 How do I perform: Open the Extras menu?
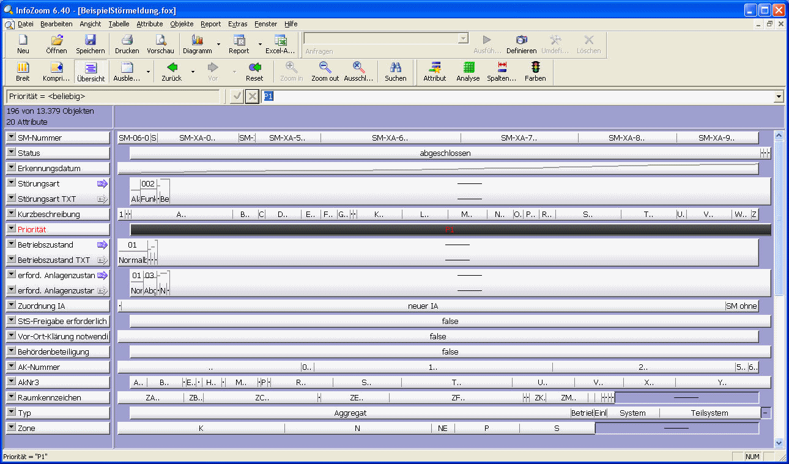237,24
